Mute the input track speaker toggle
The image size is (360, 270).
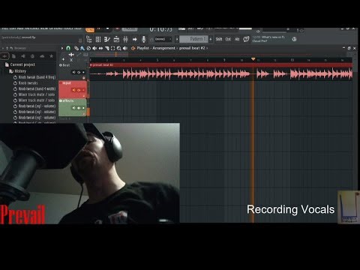(73, 90)
